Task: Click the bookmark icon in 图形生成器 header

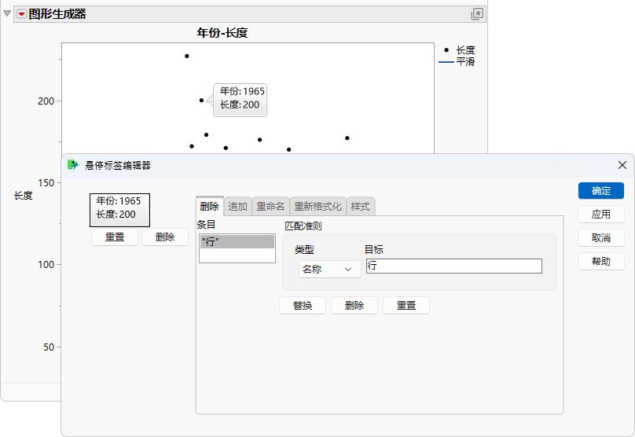Action: (477, 14)
